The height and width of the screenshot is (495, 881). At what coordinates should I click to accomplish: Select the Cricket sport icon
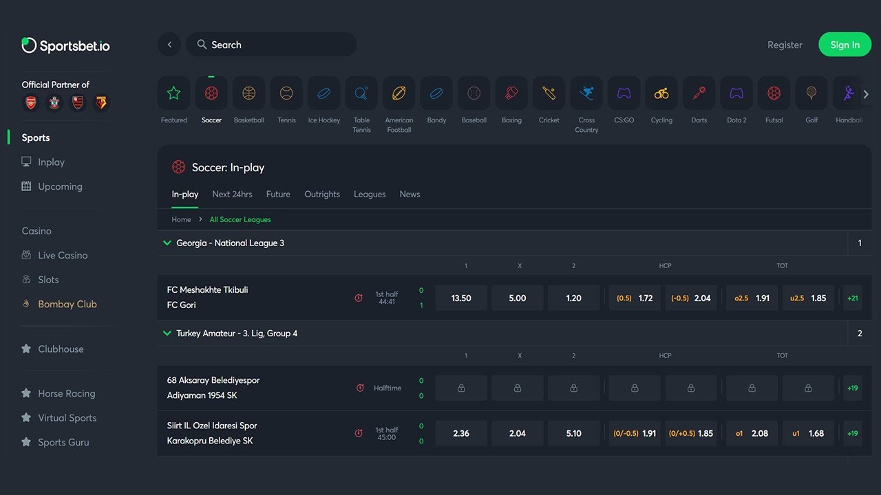pos(549,93)
